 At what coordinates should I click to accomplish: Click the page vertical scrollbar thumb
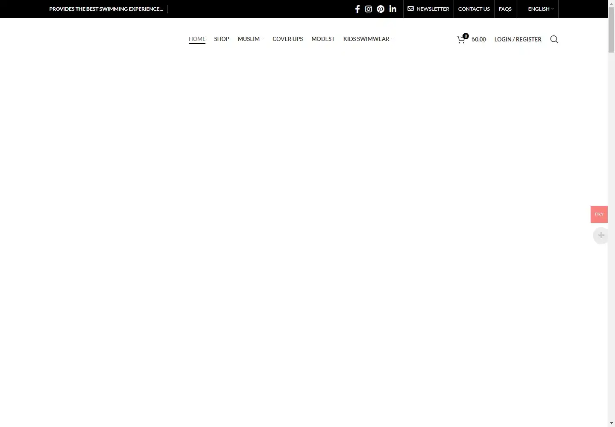tap(611, 30)
